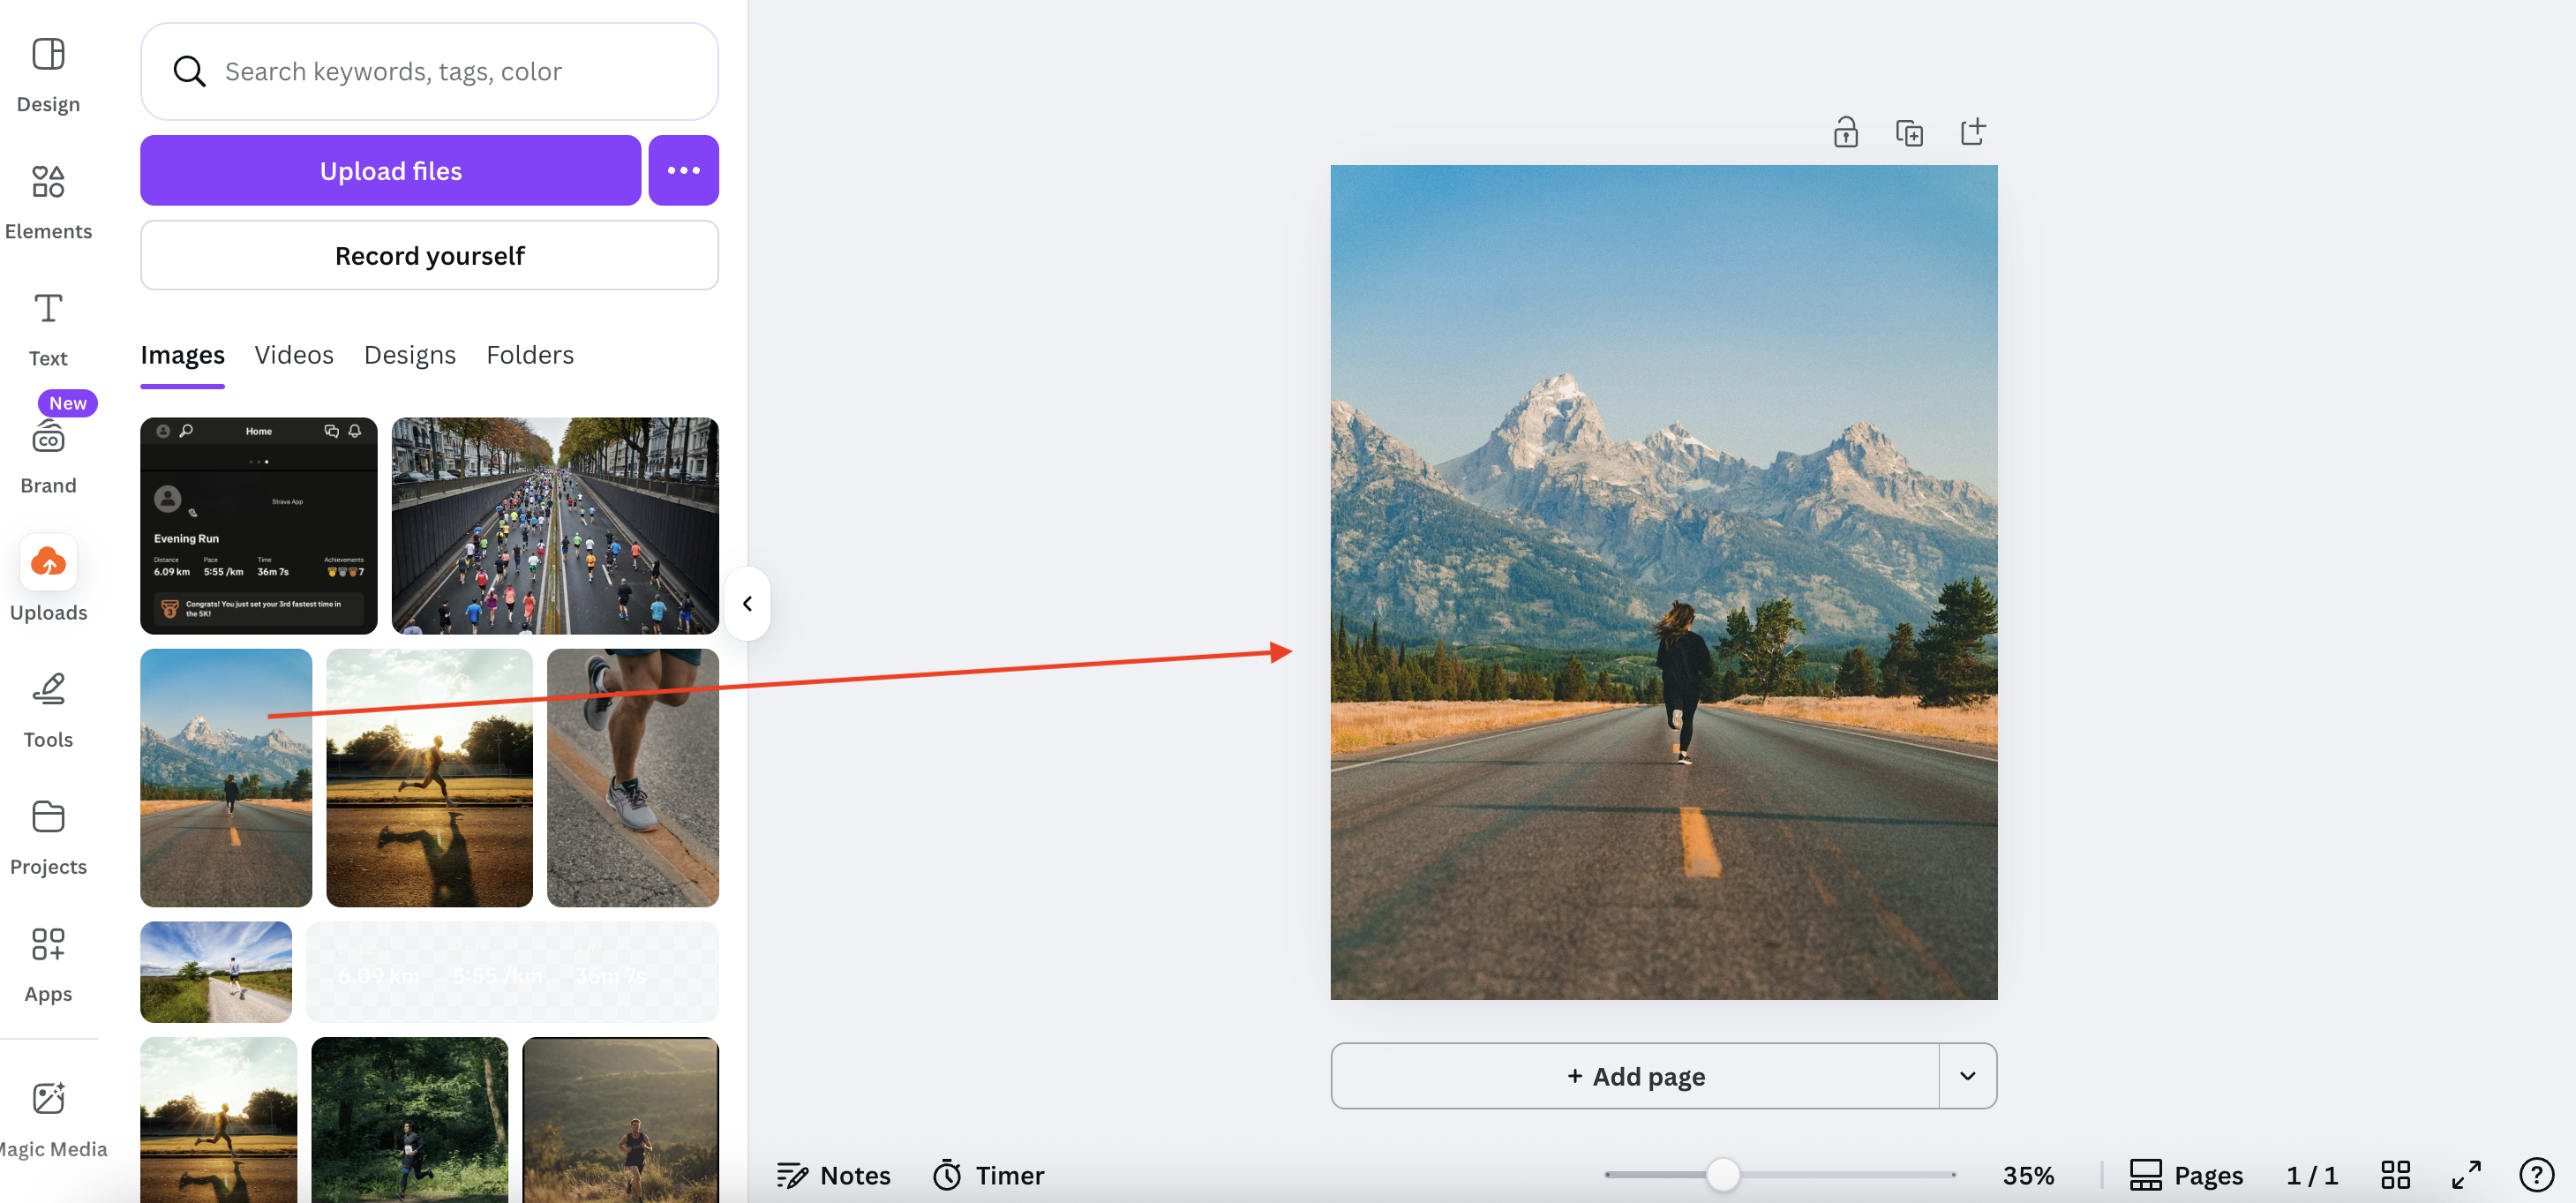The height and width of the screenshot is (1203, 2576).
Task: Open the help question mark button
Action: point(2536,1174)
